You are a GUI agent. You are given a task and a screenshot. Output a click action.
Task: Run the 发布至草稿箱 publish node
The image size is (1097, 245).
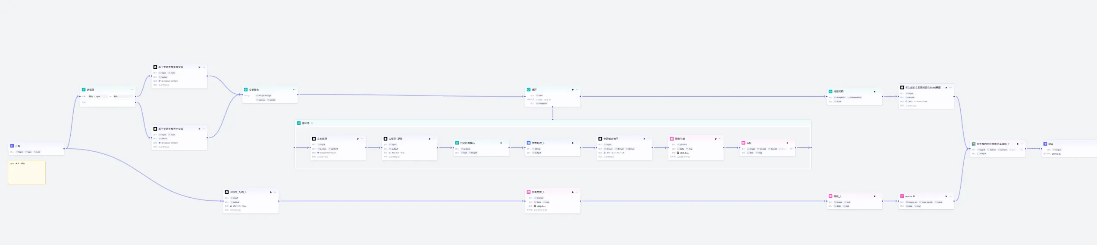[x=1018, y=144]
